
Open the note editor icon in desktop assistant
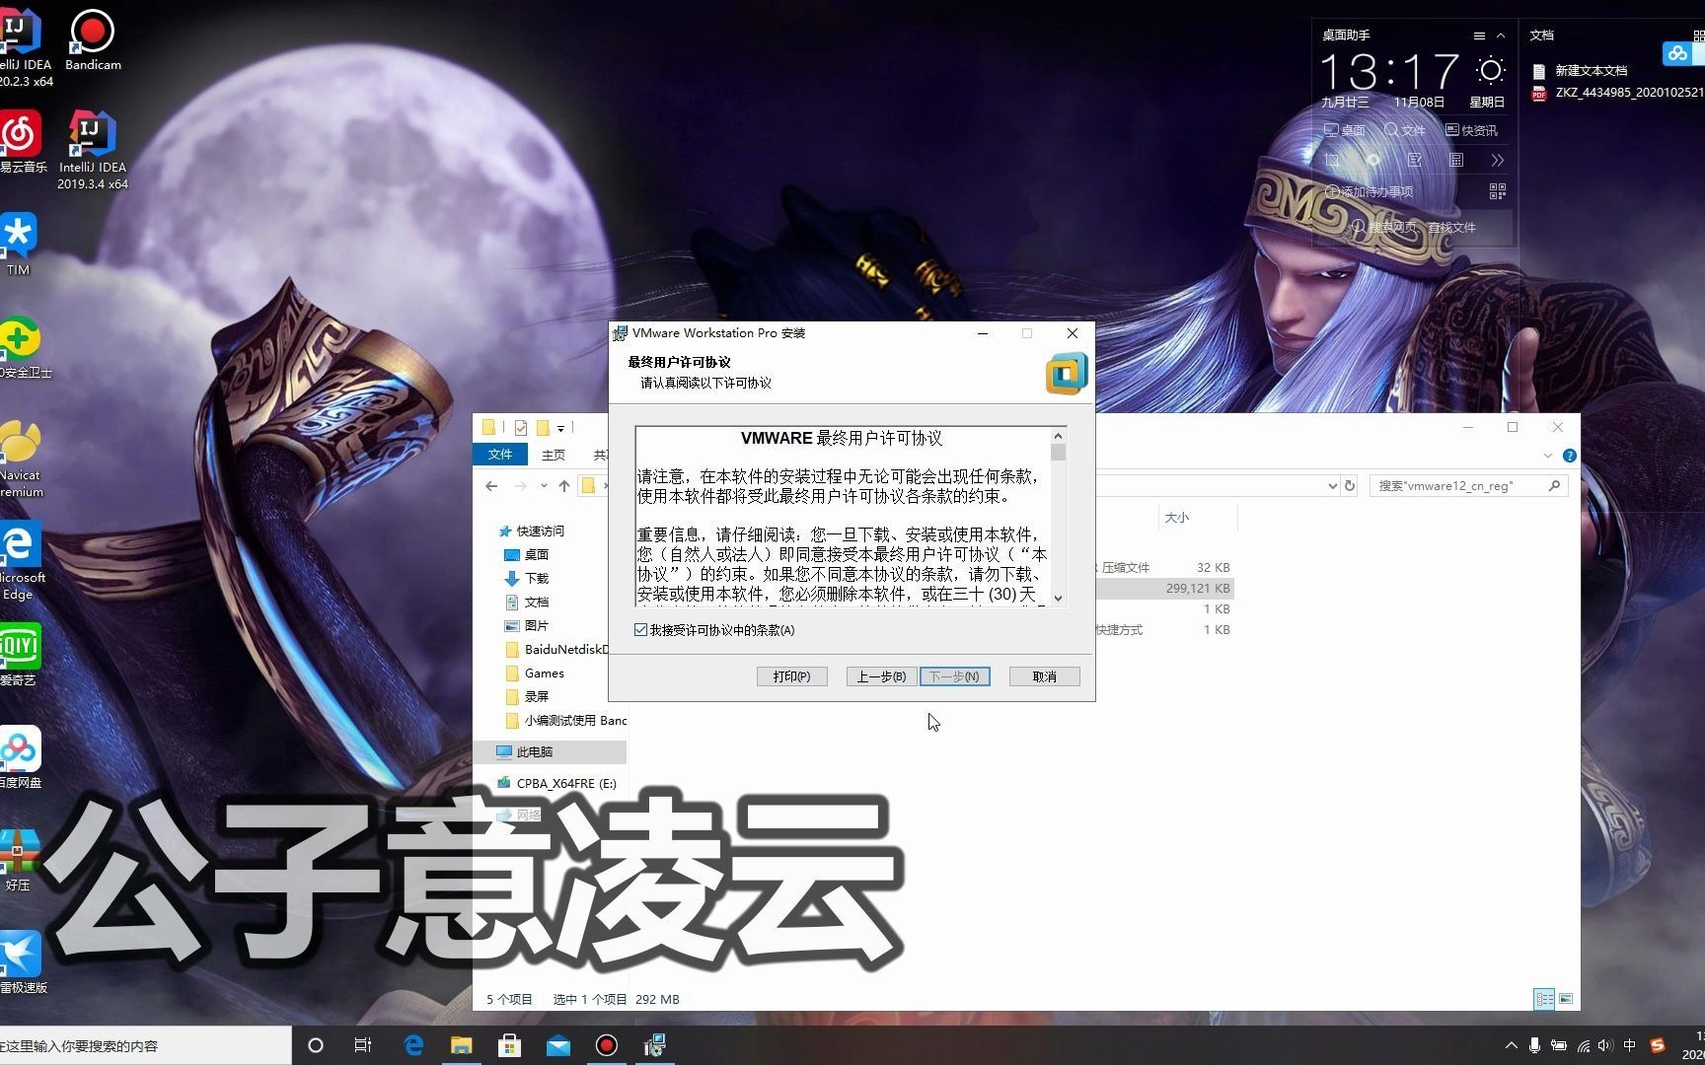pos(1414,160)
